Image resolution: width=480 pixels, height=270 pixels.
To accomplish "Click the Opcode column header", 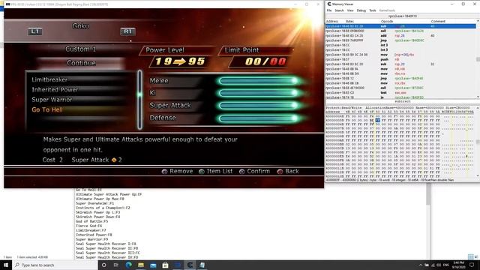I will point(387,22).
